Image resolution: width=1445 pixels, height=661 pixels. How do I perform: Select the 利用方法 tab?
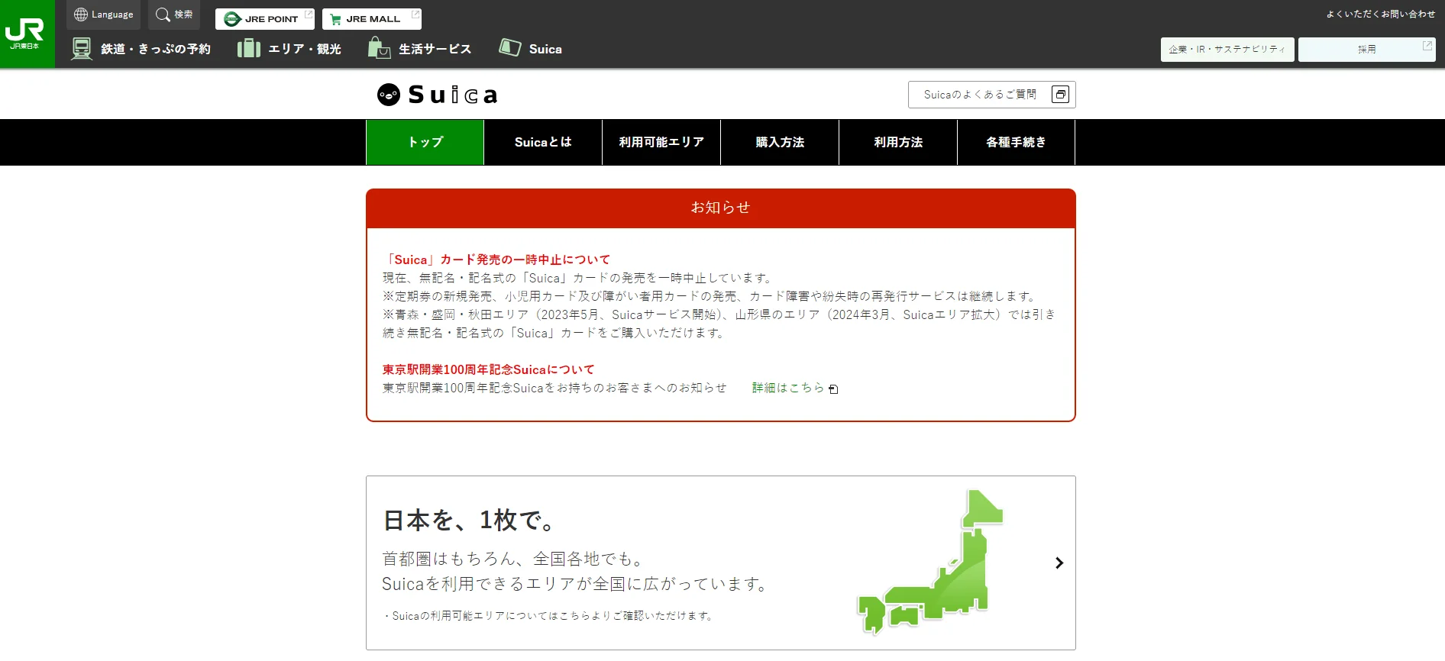[898, 142]
